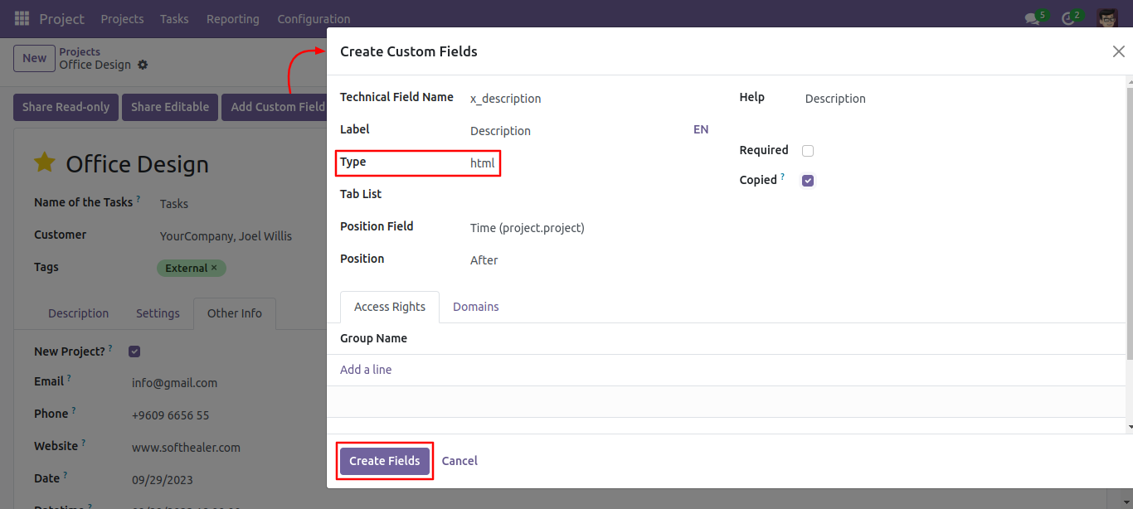
Task: Click the Customer field YourCompany, Joel Willis
Action: [226, 236]
